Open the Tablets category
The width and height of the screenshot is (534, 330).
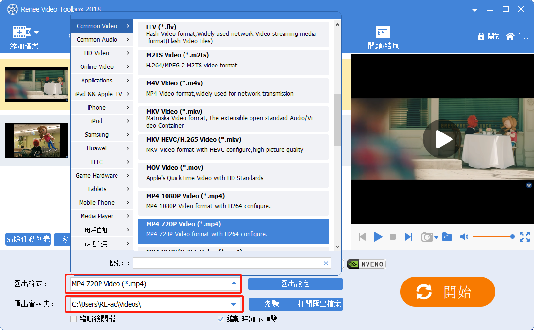(101, 189)
